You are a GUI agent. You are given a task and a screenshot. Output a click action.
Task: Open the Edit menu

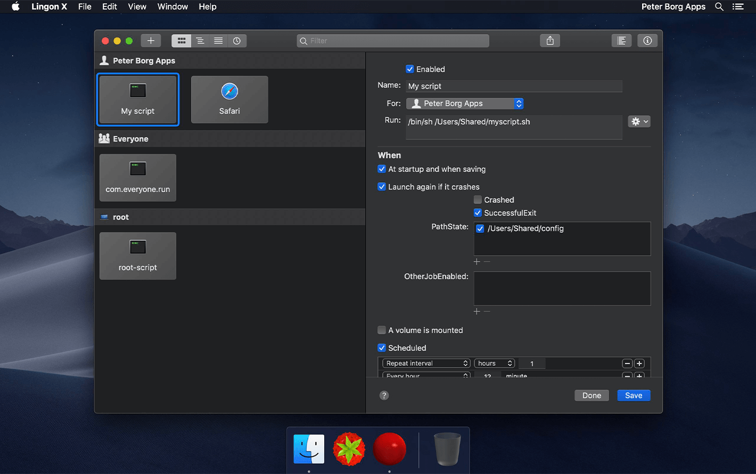[110, 6]
